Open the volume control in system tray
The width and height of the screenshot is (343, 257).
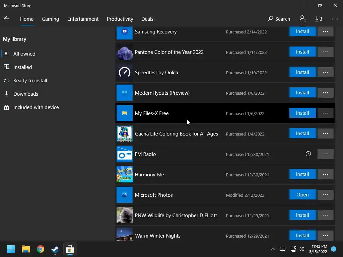coord(301,249)
